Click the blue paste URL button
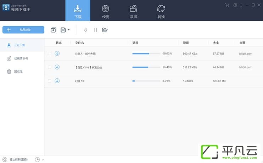This screenshot has width=263, height=163. [23, 30]
